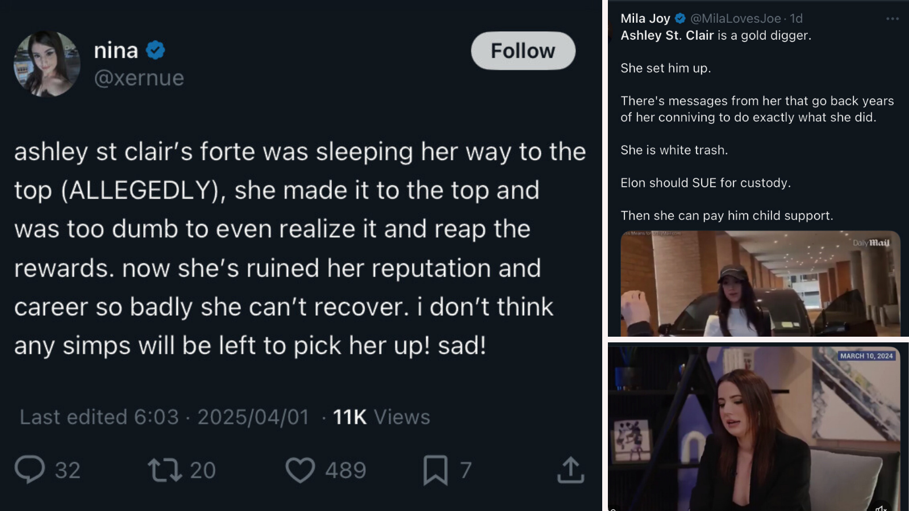
Task: Click the bold Ashley St. Clair text
Action: (x=667, y=35)
